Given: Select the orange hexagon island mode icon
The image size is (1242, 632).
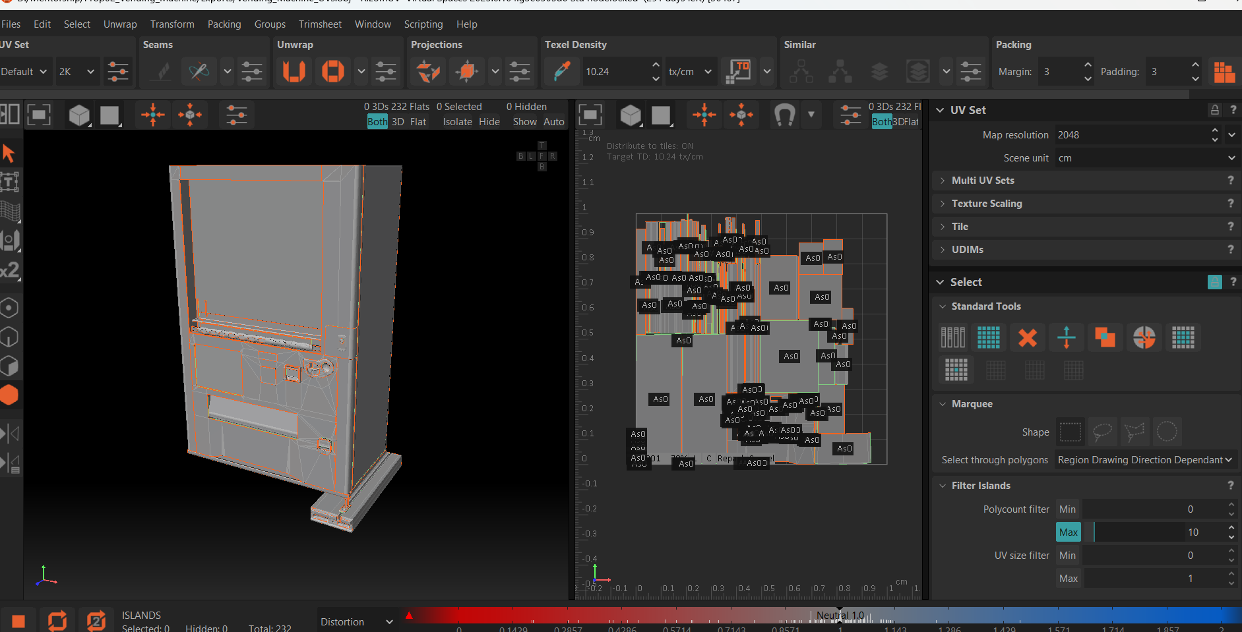Looking at the screenshot, I should 9,395.
